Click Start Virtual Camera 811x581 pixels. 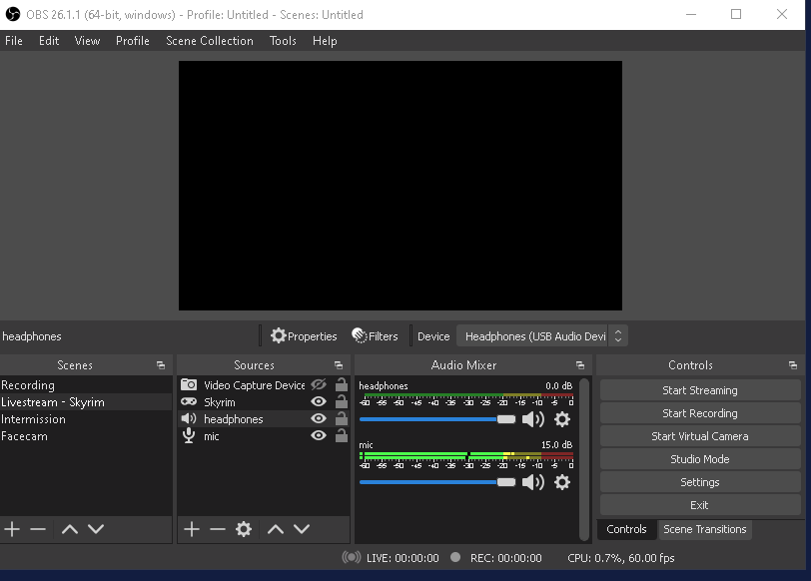[x=700, y=436]
